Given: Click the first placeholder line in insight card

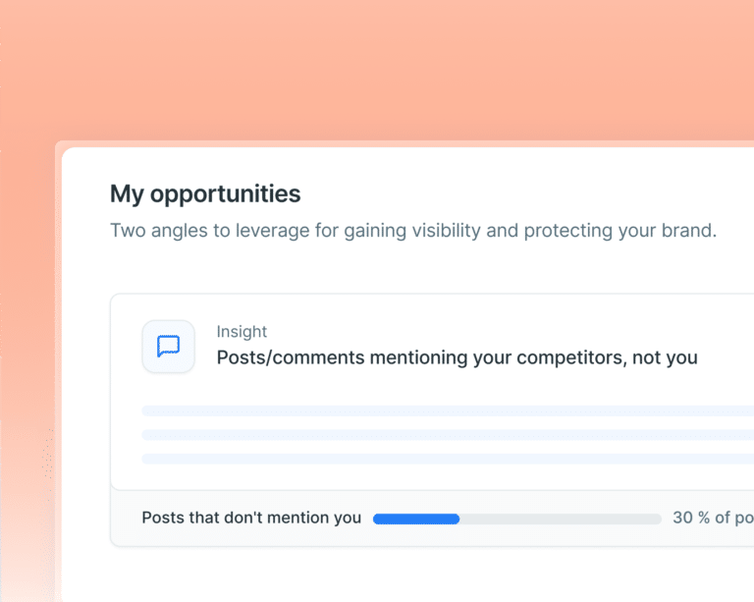Looking at the screenshot, I should (x=448, y=411).
